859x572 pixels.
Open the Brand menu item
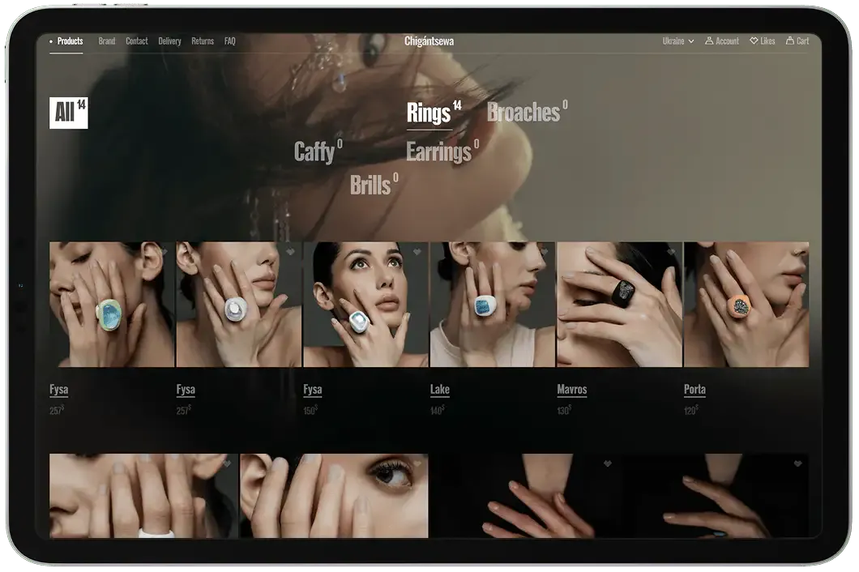click(x=107, y=41)
